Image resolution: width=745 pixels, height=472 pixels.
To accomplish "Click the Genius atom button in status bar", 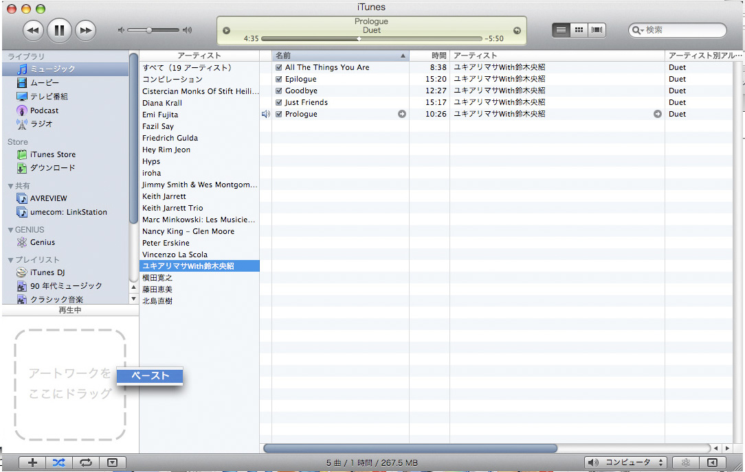I will pyautogui.click(x=686, y=462).
